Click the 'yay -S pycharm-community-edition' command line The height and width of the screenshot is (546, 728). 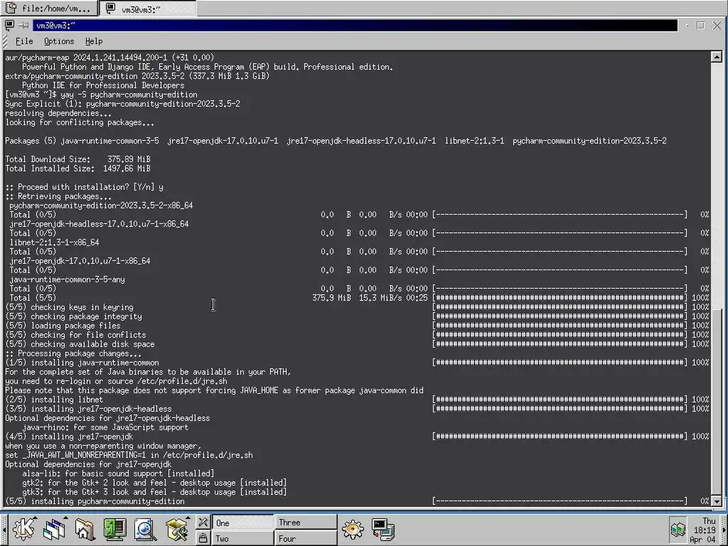pos(101,95)
